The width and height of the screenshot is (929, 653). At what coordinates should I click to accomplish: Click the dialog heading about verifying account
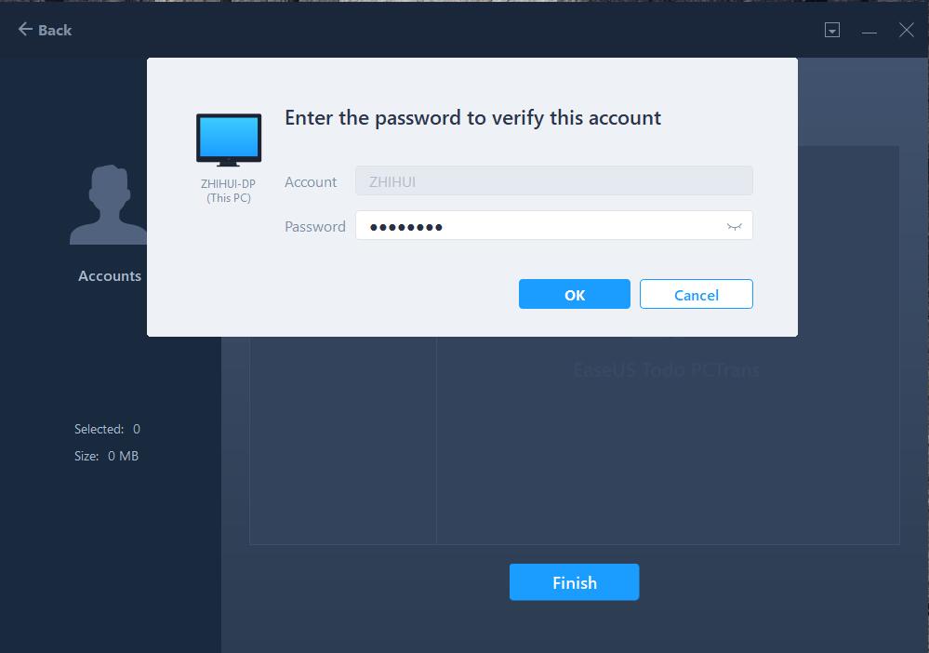[472, 118]
